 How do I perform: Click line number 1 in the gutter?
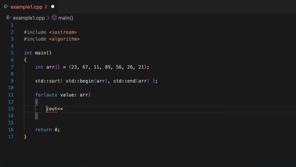pos(12,25)
